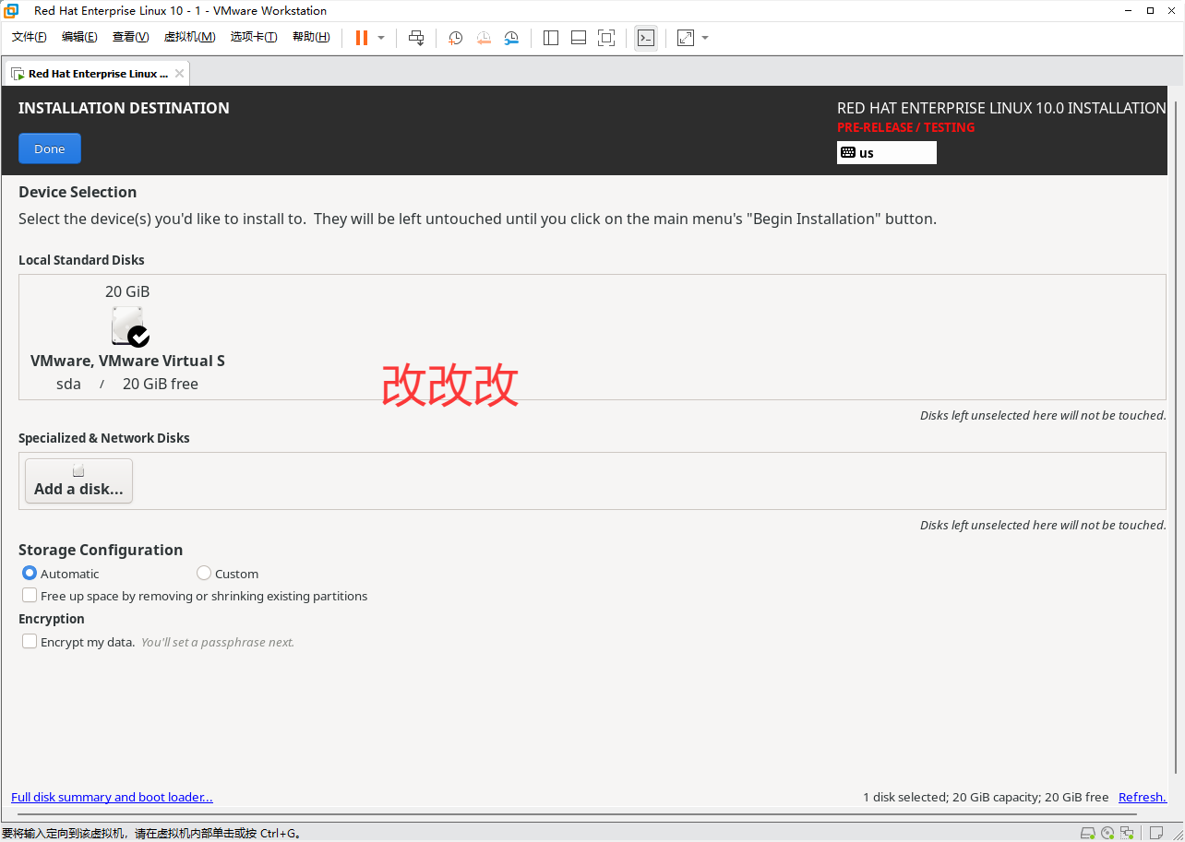The image size is (1185, 842).
Task: Click the us keyboard layout indicator
Action: (887, 152)
